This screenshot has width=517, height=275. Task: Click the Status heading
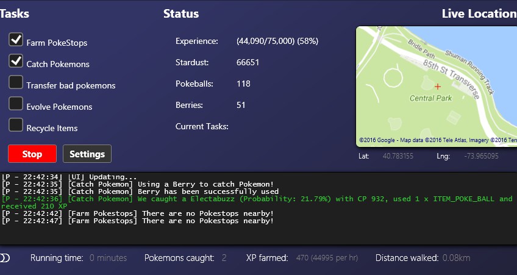181,13
